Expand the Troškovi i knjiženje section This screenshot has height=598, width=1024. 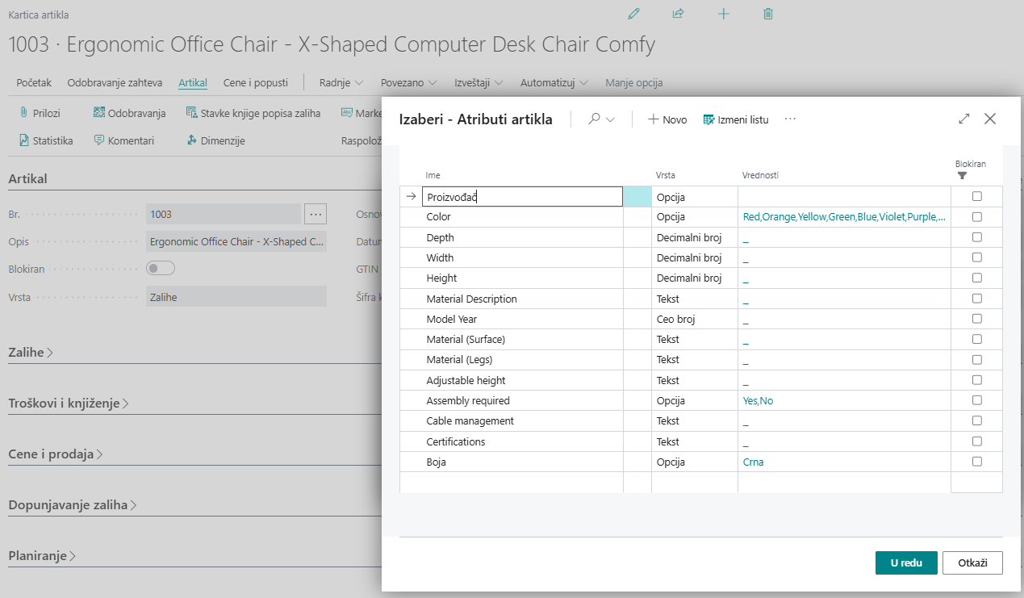click(x=69, y=404)
